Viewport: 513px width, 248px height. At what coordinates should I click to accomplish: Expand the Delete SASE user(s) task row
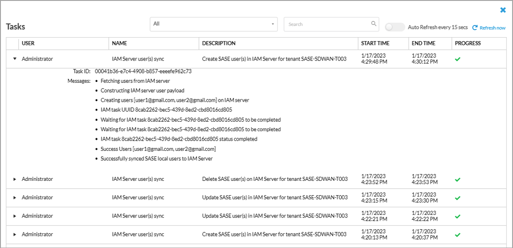tap(14, 179)
